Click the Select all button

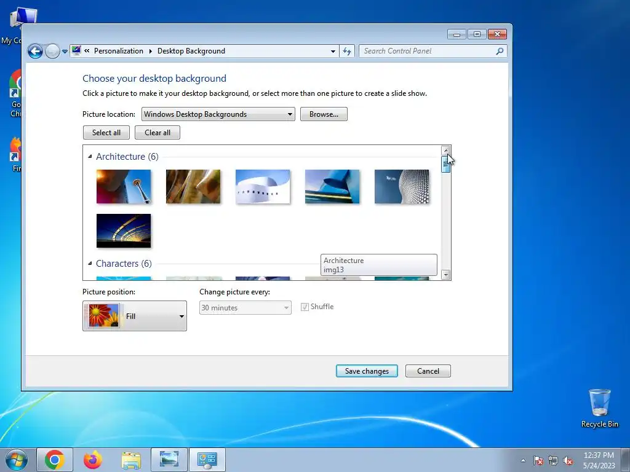click(106, 133)
